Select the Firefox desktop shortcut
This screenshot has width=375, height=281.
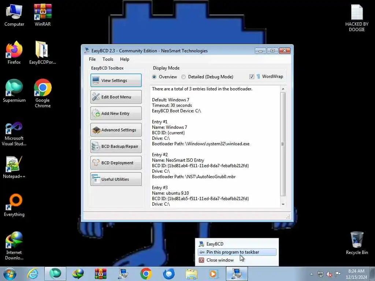pos(14,53)
